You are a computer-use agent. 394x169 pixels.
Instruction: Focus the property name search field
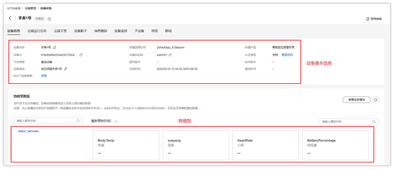pos(349,122)
